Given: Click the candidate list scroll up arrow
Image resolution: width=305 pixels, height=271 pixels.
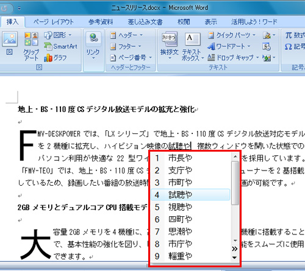Looking at the screenshot, I should point(235,157).
